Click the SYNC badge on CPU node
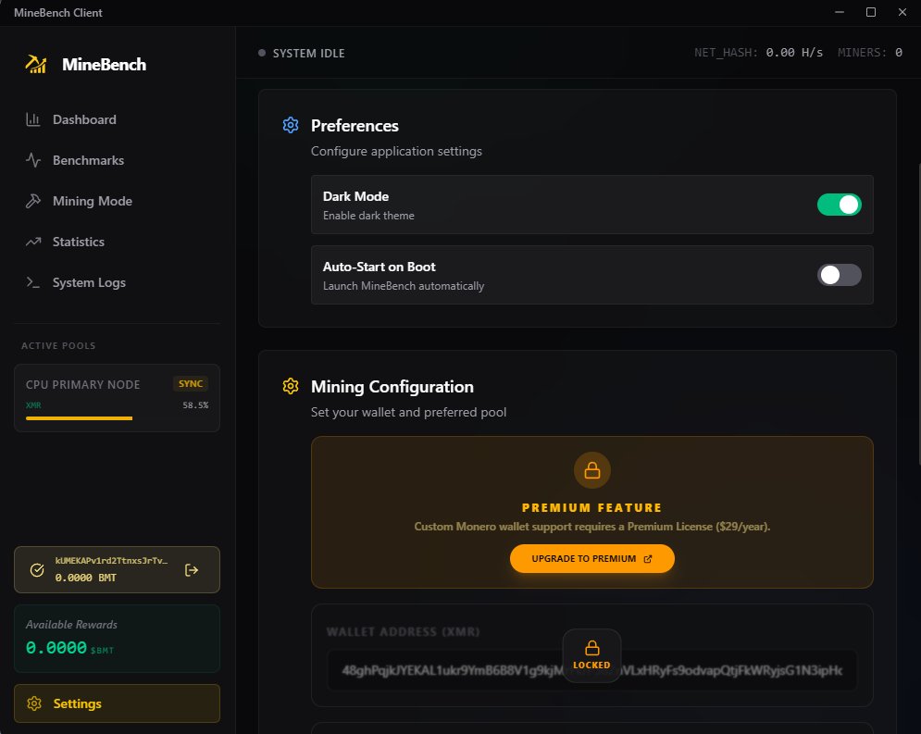Viewport: 921px width, 734px height. [191, 383]
